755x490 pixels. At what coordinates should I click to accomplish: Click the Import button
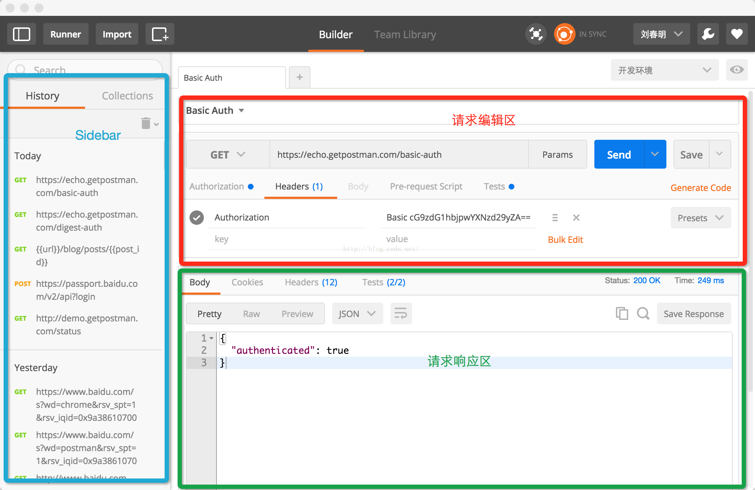[117, 34]
